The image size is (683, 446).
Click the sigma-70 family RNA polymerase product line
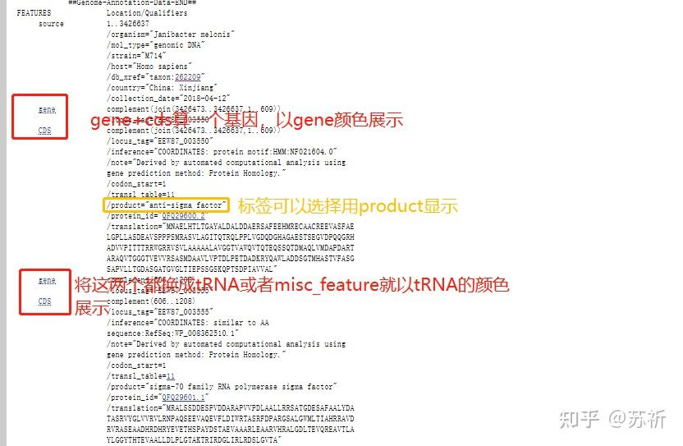click(222, 387)
